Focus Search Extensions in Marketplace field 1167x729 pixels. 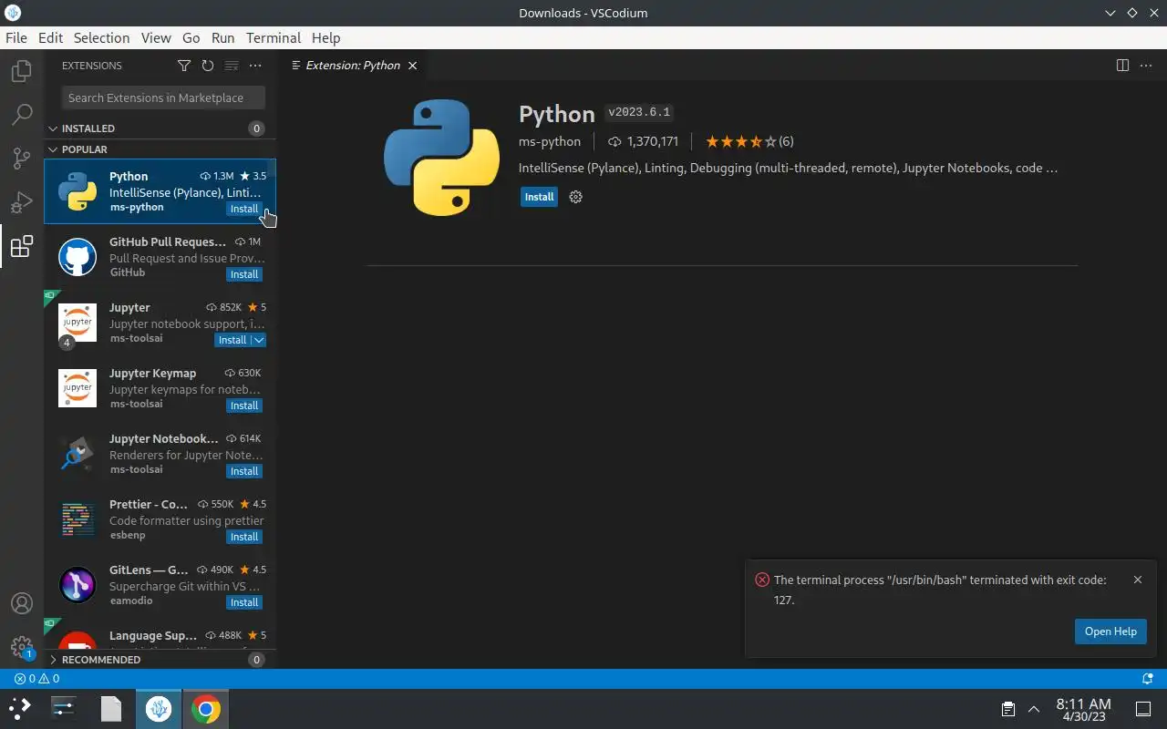[x=163, y=98]
